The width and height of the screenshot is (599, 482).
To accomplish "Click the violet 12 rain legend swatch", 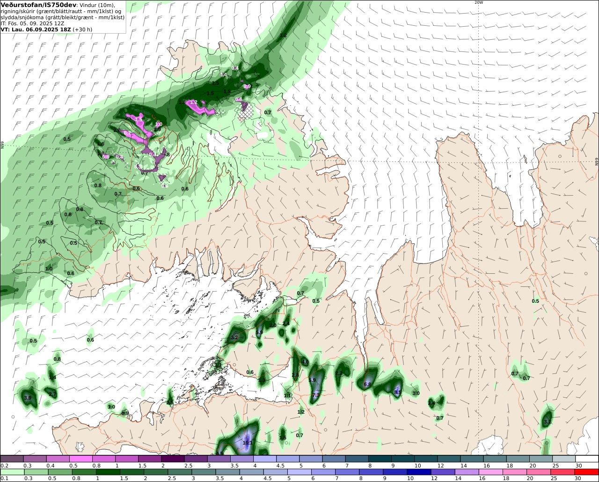I will point(443,472).
